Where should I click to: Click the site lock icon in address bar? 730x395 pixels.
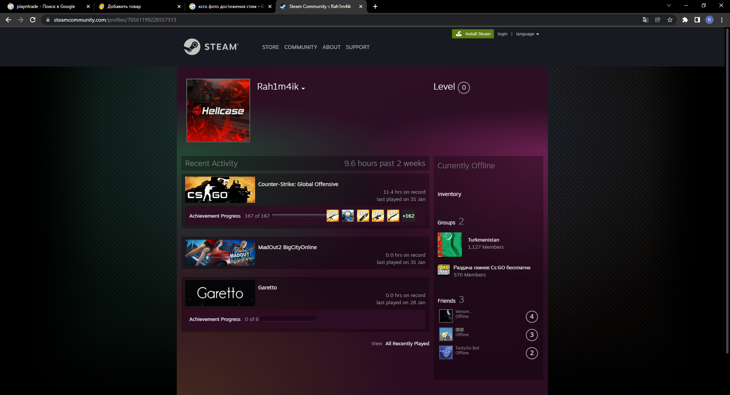48,20
